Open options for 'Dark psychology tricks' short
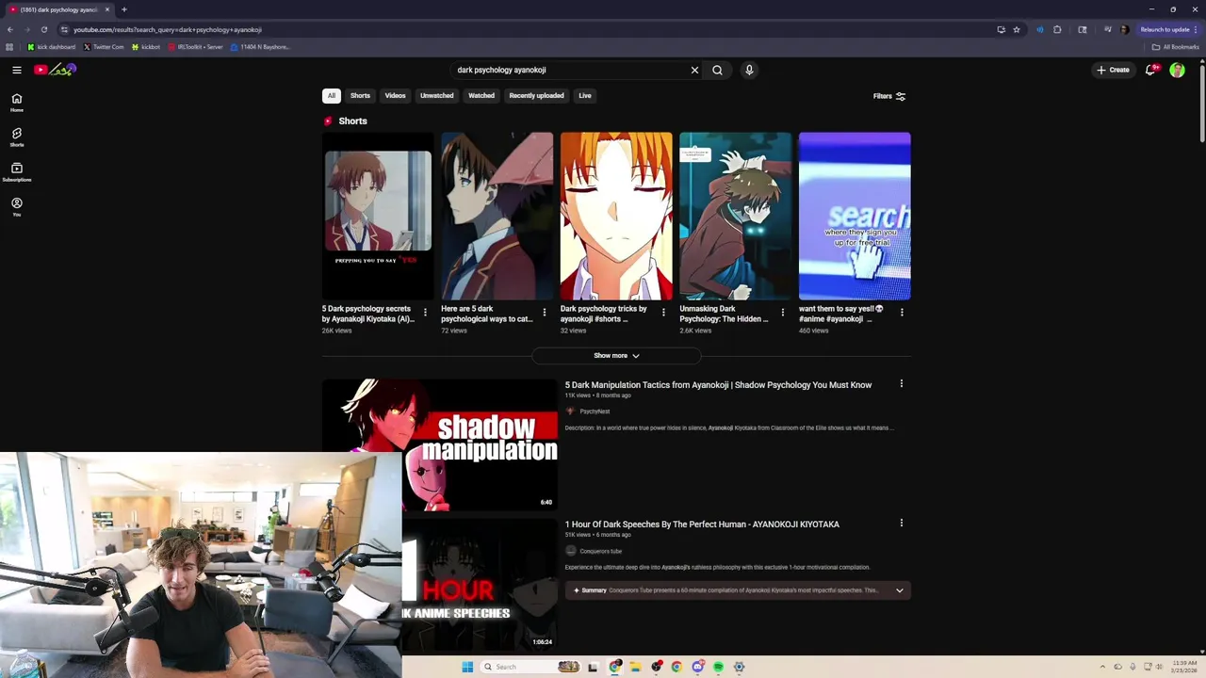Viewport: 1206px width, 678px height. pyautogui.click(x=663, y=312)
